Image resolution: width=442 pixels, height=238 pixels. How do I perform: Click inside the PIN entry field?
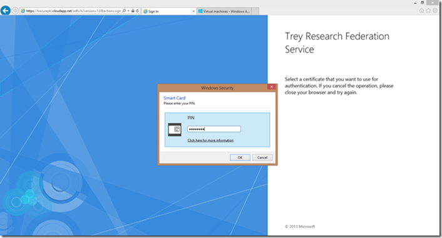[214, 129]
